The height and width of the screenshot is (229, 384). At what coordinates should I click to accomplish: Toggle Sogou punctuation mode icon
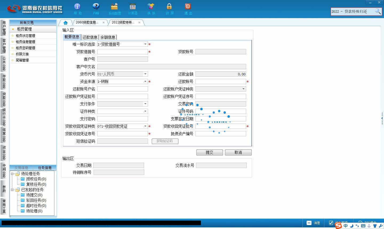tap(357, 226)
